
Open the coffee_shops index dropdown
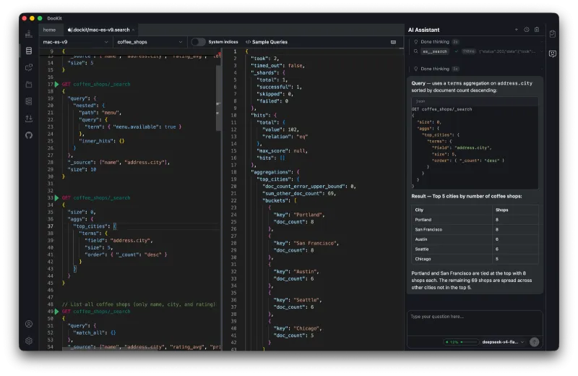coord(150,42)
